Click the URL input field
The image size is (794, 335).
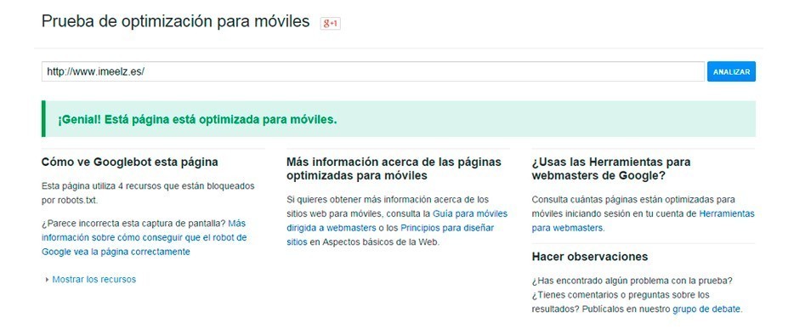click(x=372, y=71)
